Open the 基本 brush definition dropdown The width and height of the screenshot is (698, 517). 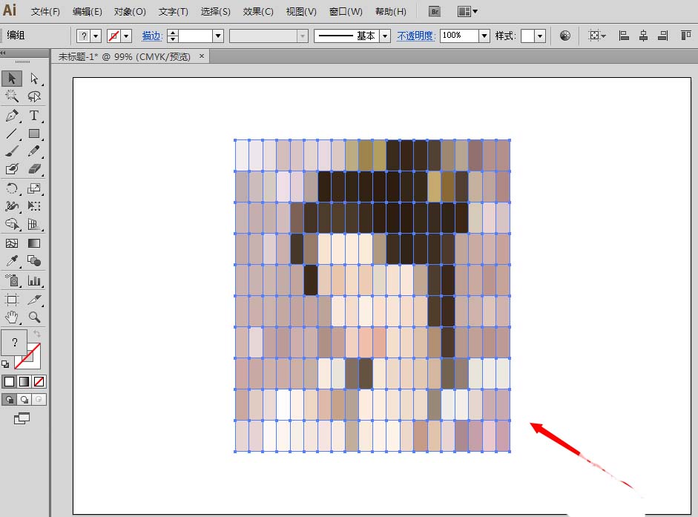click(385, 36)
